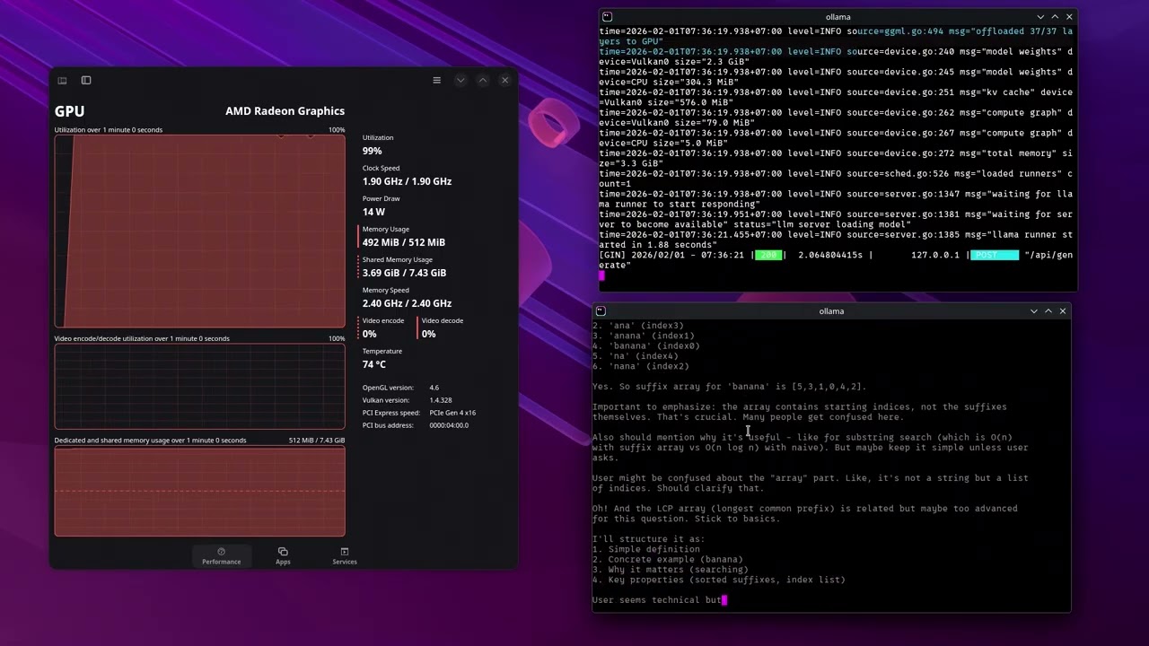Screen dimensions: 1149x646
Task: Click shared memory '3.69 GiB / 7.43 GiB'
Action: coord(404,273)
